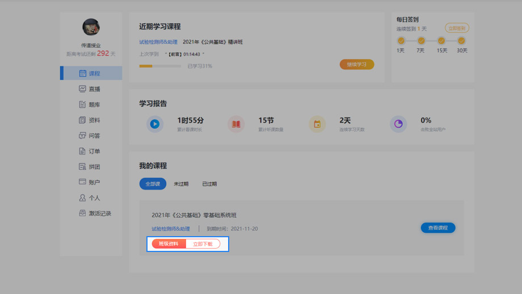Select the 全部课 tab

pos(153,184)
